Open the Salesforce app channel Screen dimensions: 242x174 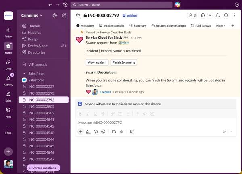click(x=44, y=80)
